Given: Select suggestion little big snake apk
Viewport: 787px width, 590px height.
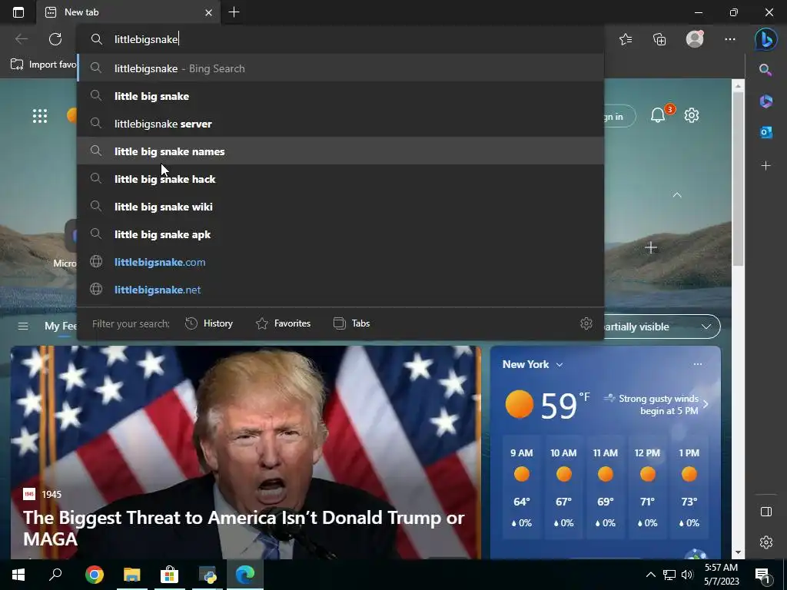Looking at the screenshot, I should (x=340, y=234).
